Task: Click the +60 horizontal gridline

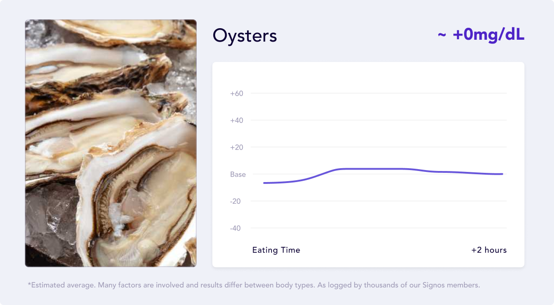Action: 379,93
